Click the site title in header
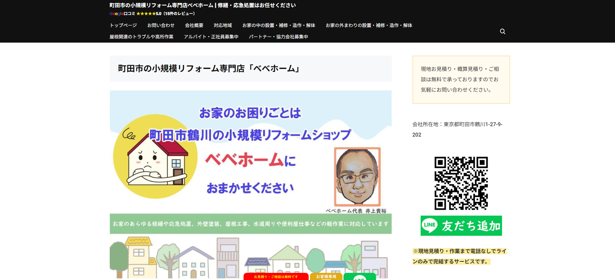 [x=203, y=5]
